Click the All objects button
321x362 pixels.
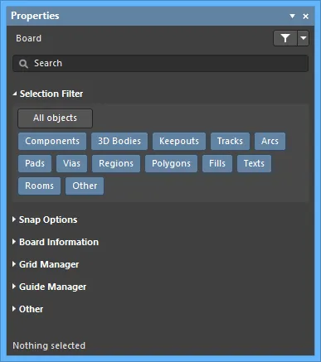point(56,118)
